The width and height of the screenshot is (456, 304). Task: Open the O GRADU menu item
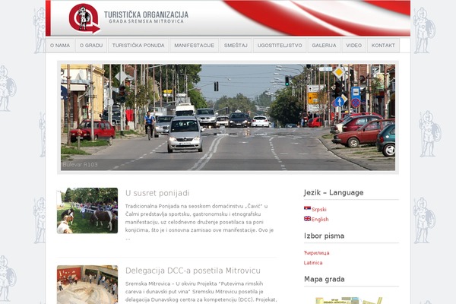click(x=91, y=46)
